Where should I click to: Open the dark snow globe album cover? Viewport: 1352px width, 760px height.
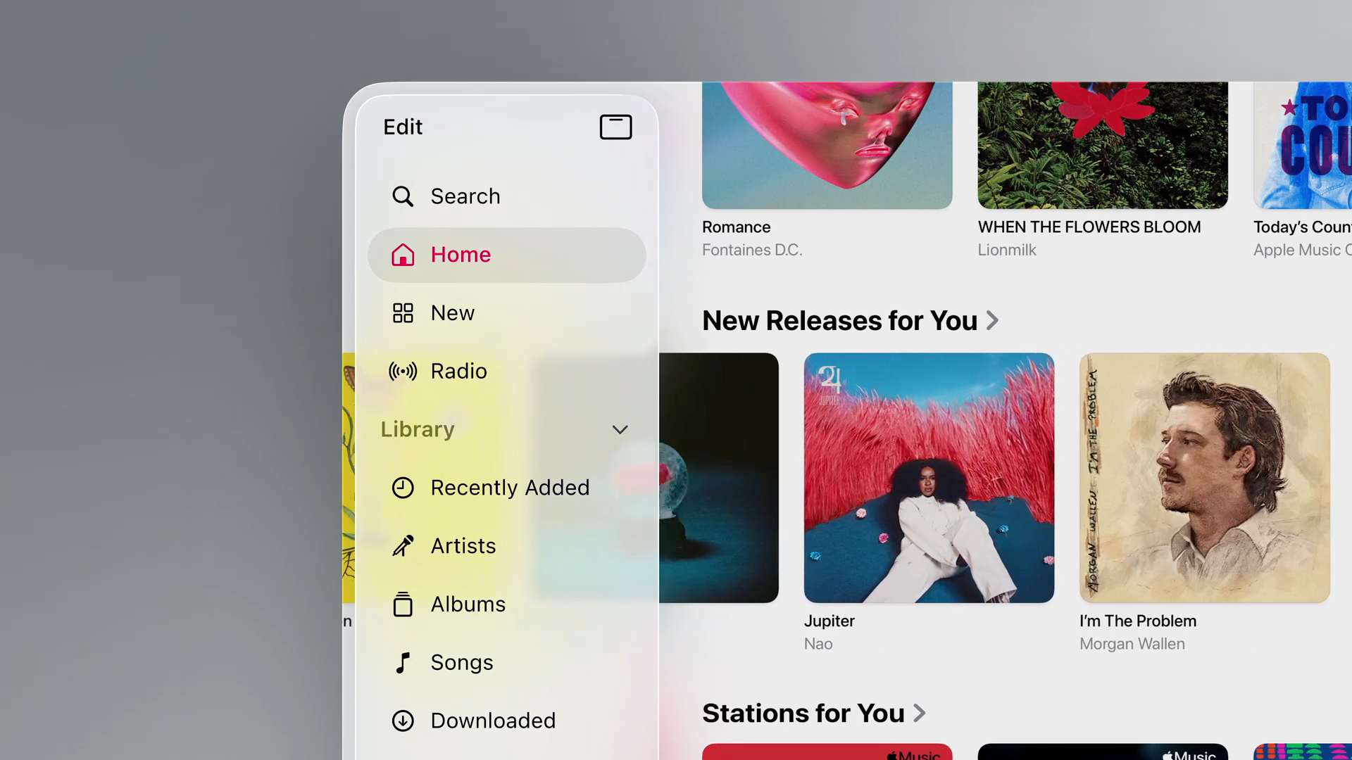coord(719,478)
